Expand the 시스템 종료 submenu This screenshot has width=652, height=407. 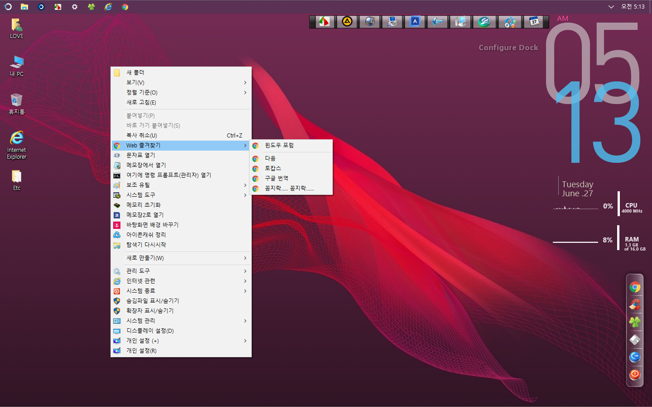(181, 291)
